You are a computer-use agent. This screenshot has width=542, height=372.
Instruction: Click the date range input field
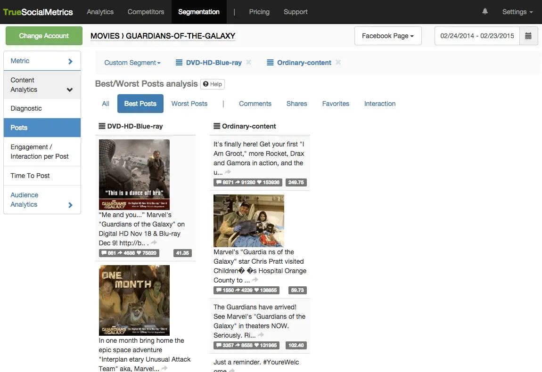pyautogui.click(x=476, y=36)
